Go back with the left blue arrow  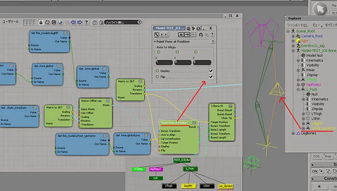coord(73,22)
